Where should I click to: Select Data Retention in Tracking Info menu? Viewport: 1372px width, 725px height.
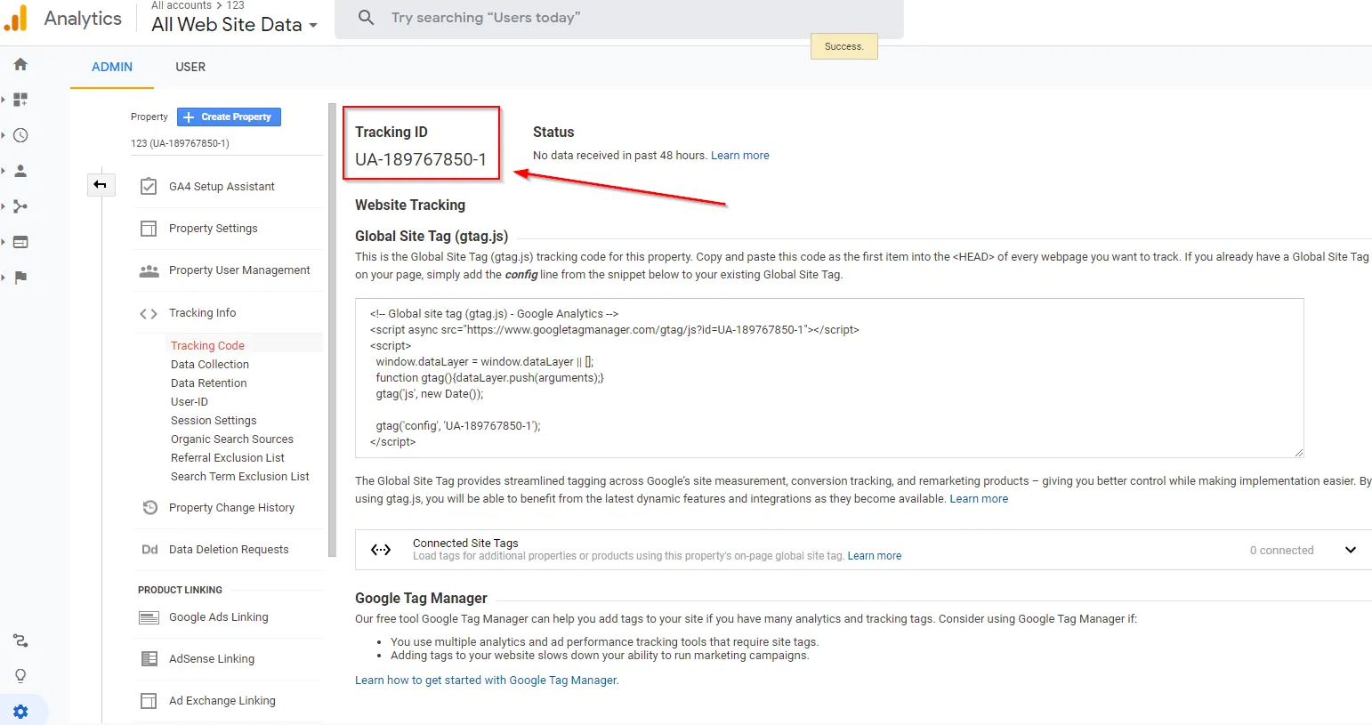(208, 383)
